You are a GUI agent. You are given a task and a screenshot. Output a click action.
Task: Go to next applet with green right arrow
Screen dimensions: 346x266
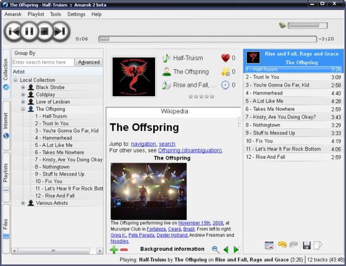pyautogui.click(x=236, y=249)
